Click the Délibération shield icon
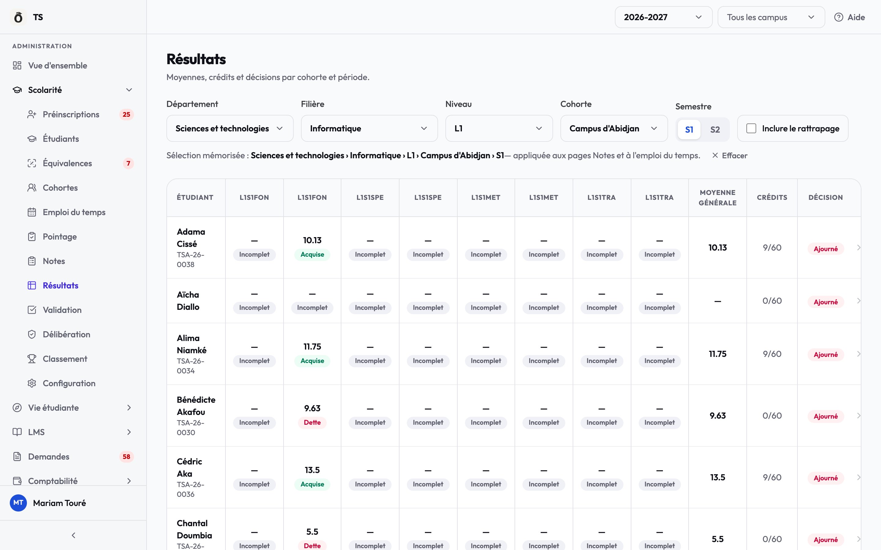Image resolution: width=881 pixels, height=550 pixels. 32,334
